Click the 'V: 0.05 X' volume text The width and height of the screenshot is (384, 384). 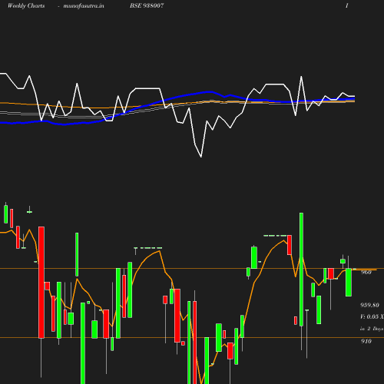(372, 316)
